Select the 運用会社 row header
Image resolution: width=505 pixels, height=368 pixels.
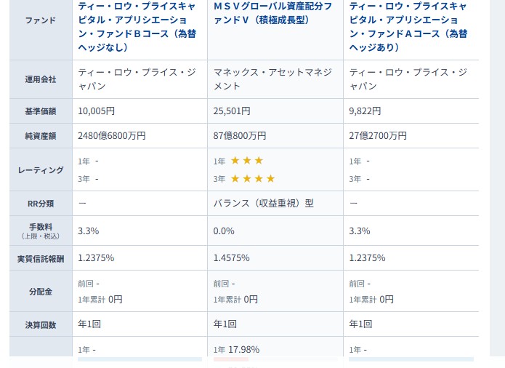40,79
